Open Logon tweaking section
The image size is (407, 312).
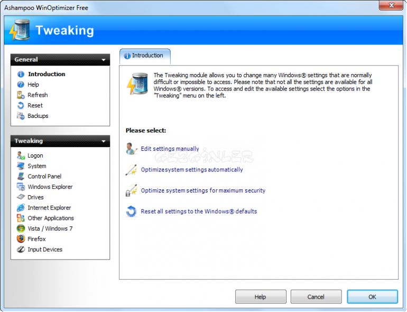[35, 155]
